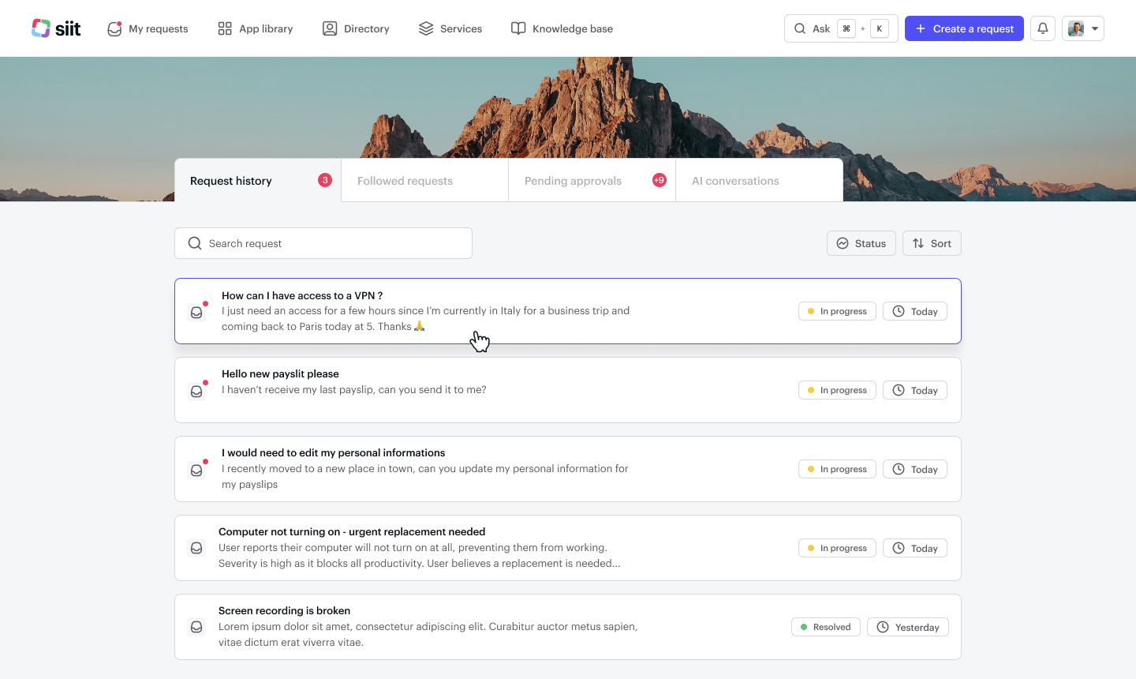Open the Sort options dropdown

coord(932,243)
